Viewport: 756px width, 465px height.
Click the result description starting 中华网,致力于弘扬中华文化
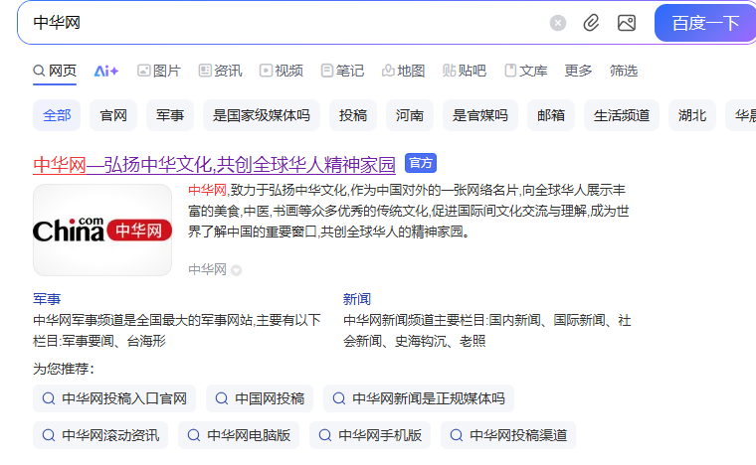click(409, 211)
